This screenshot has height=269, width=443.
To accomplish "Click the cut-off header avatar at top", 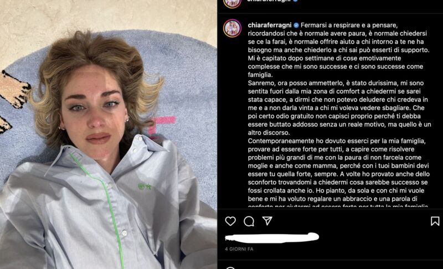I will [x=232, y=3].
